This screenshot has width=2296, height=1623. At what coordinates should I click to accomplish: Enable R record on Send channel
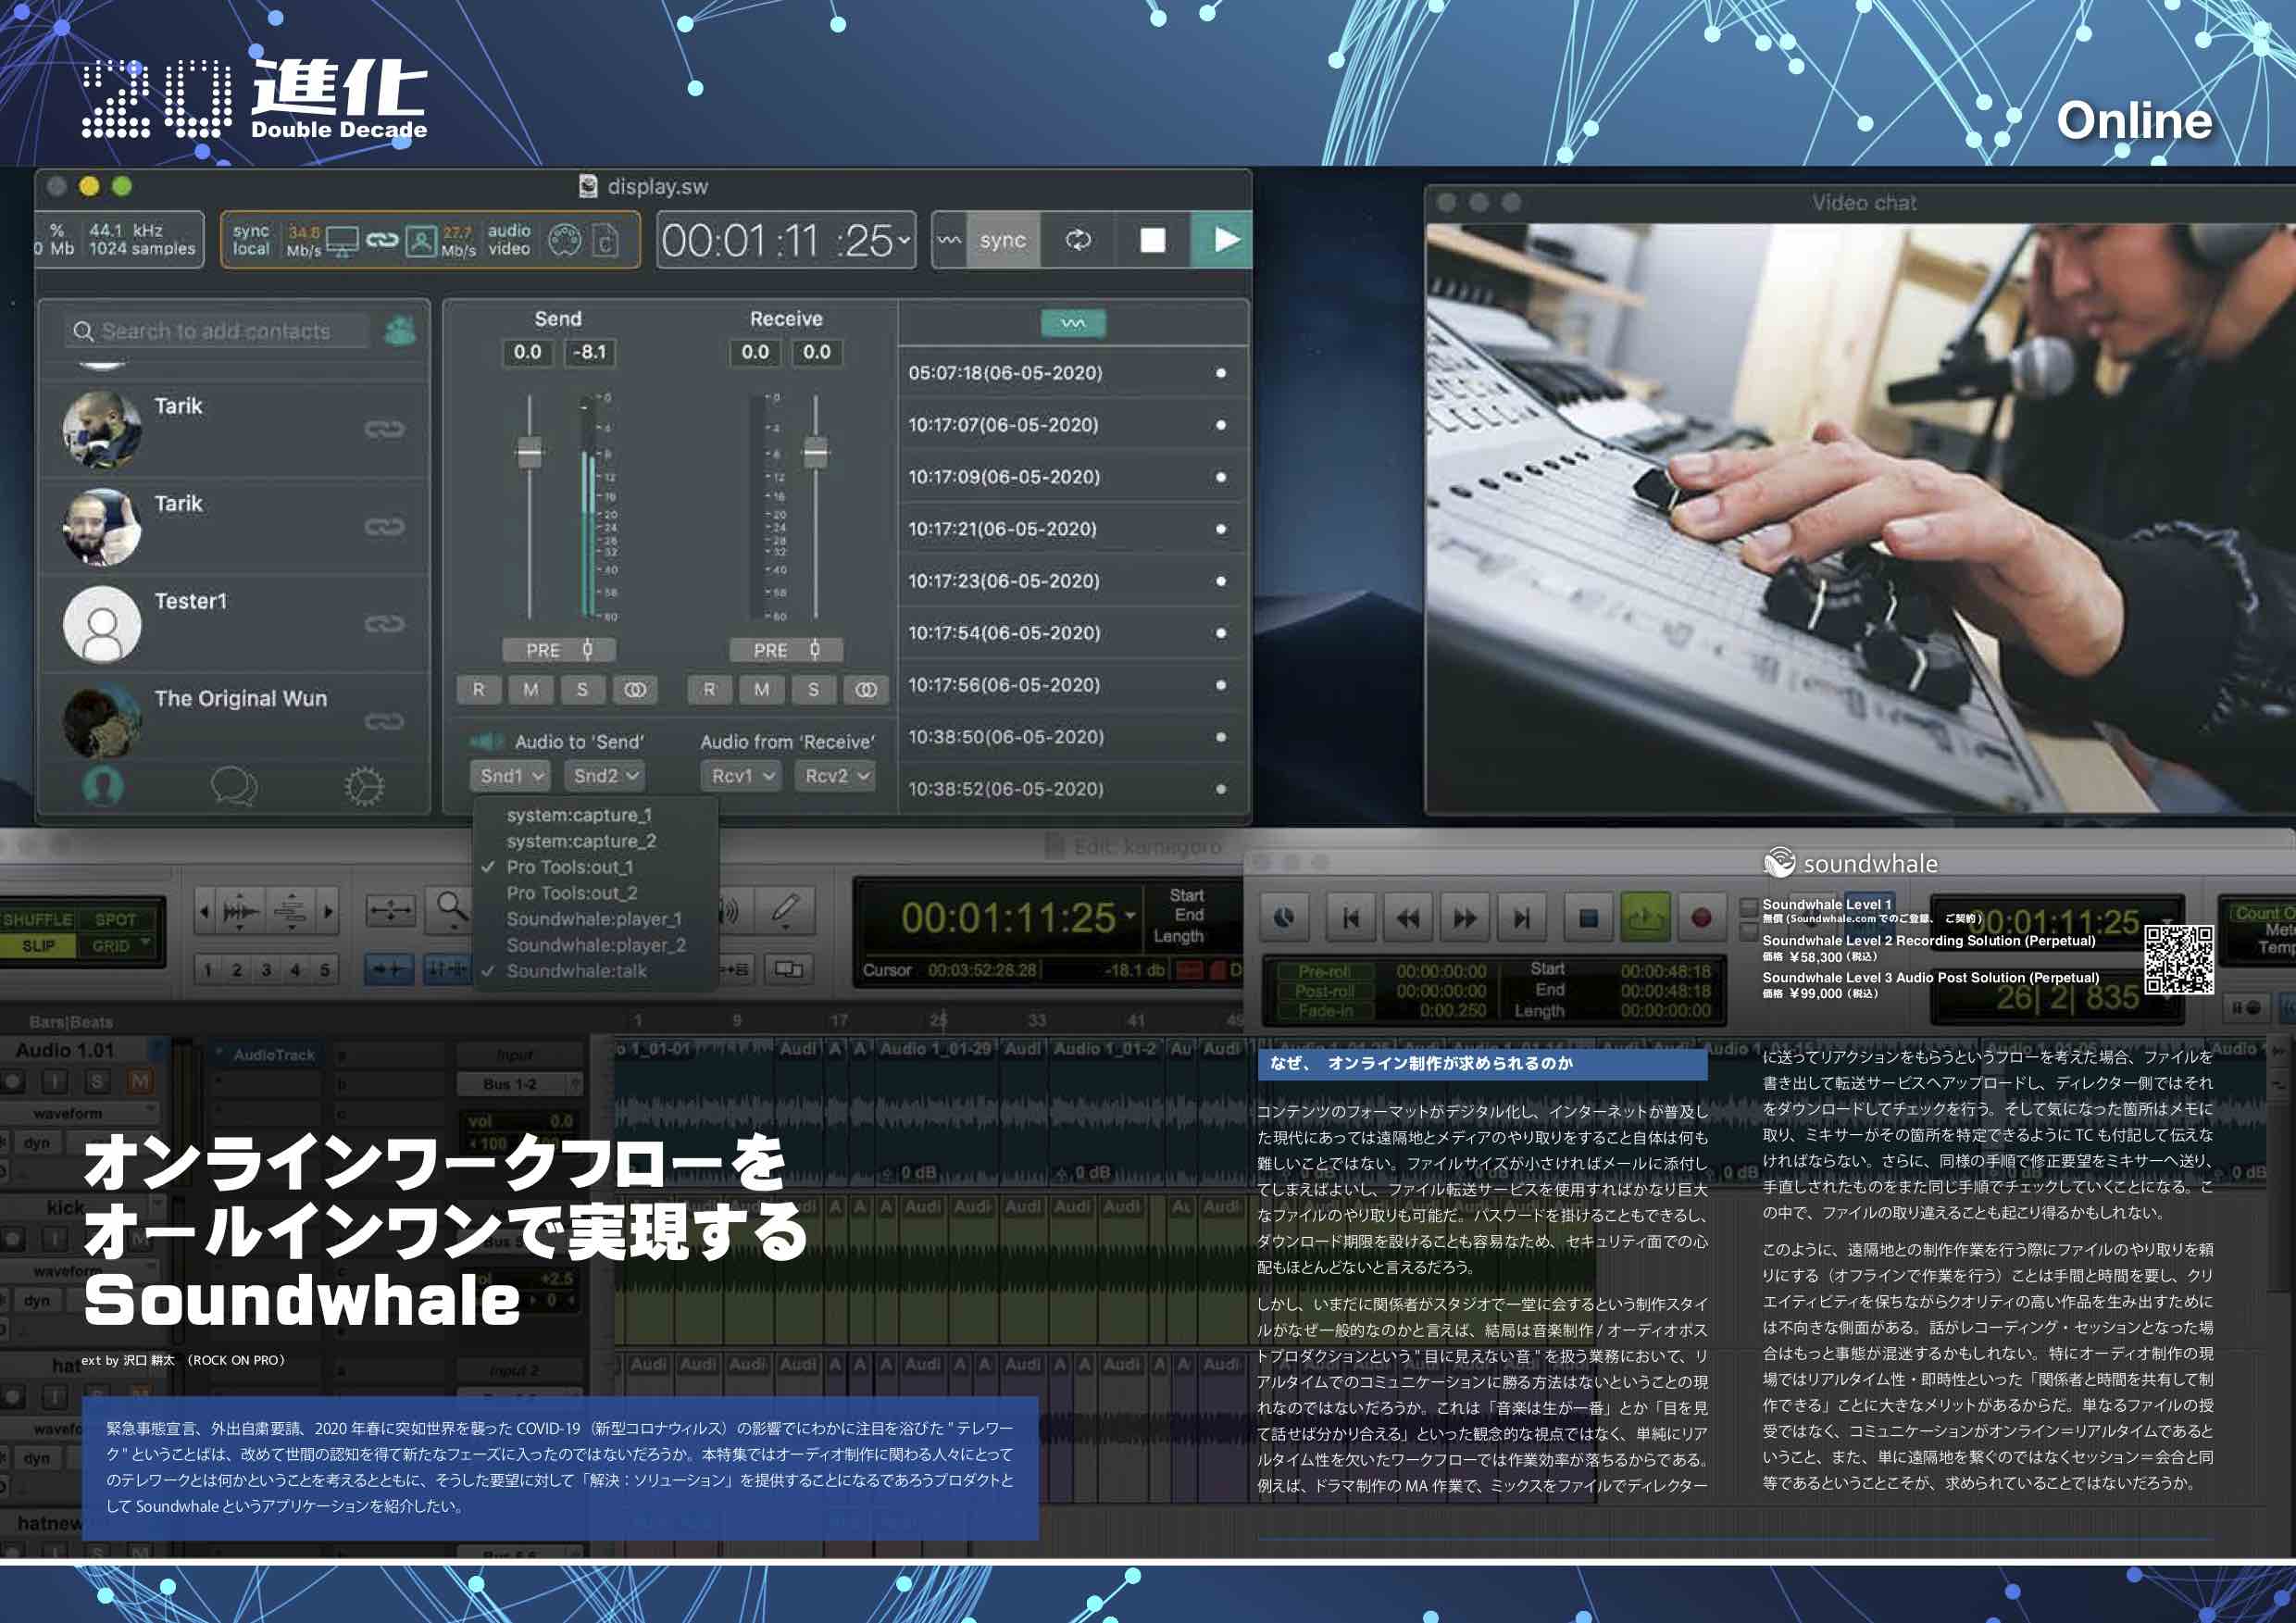(478, 690)
